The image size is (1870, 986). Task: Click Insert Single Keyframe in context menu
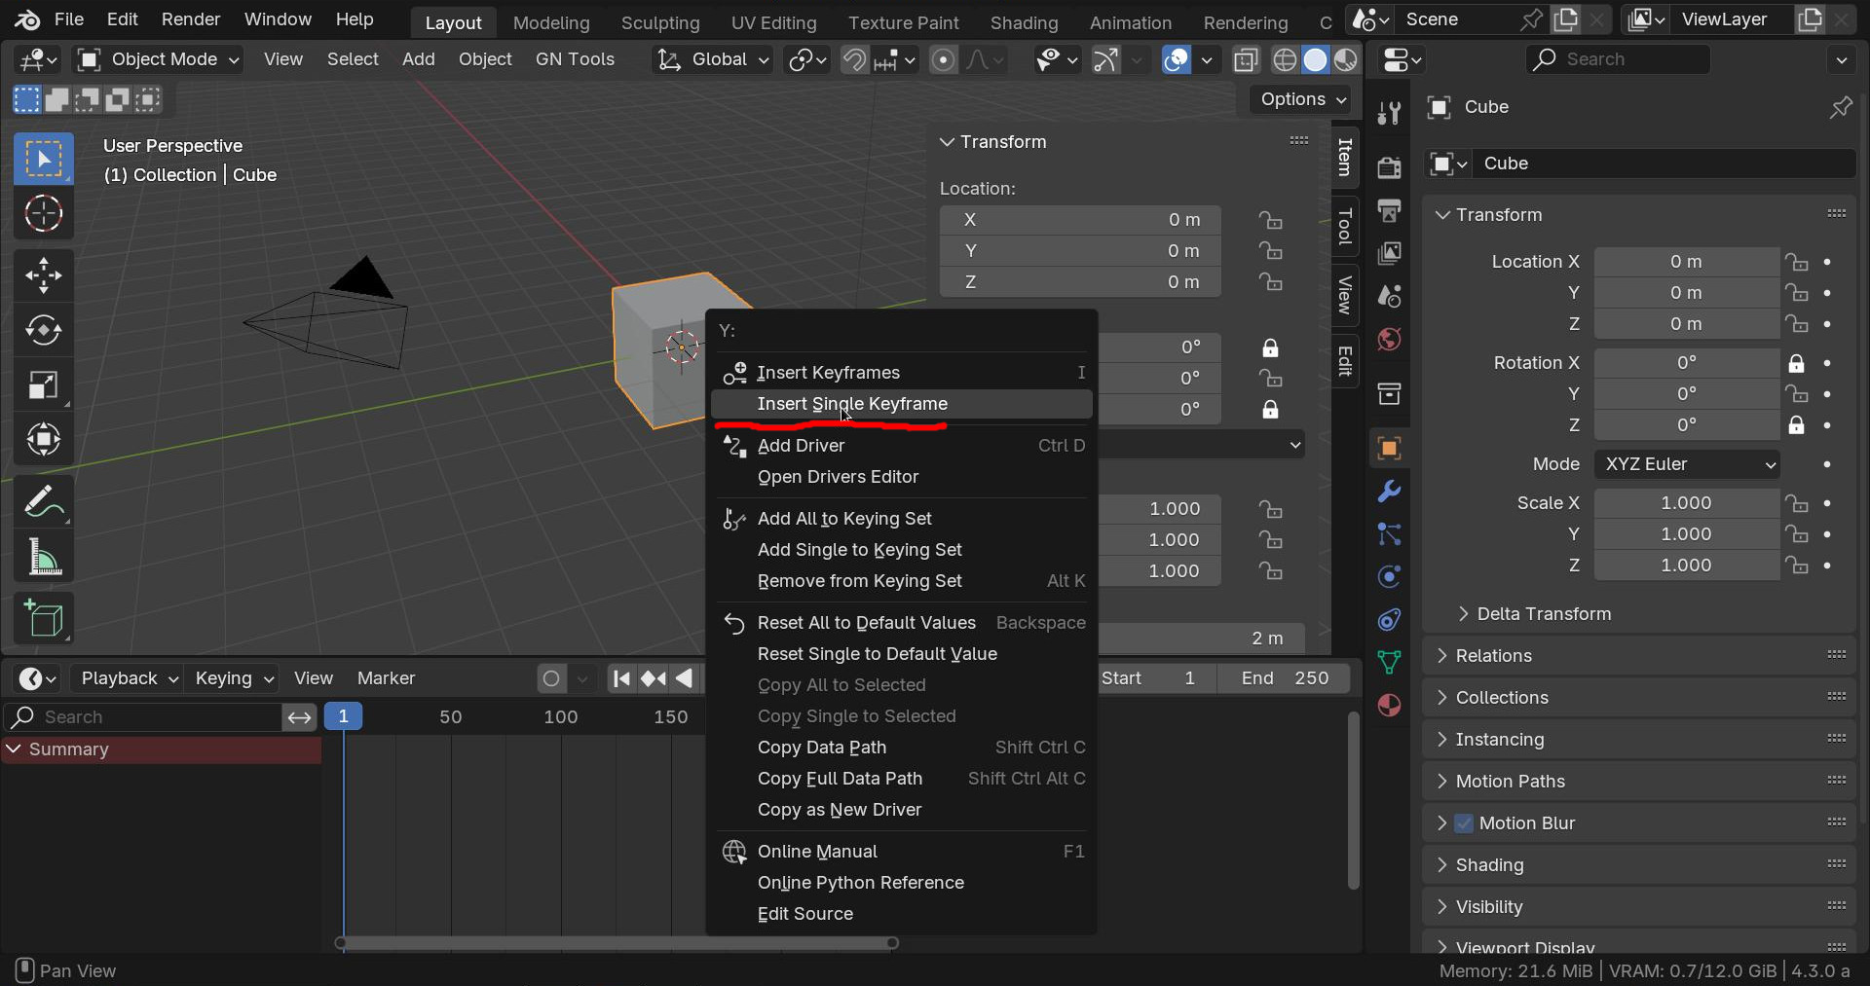902,404
